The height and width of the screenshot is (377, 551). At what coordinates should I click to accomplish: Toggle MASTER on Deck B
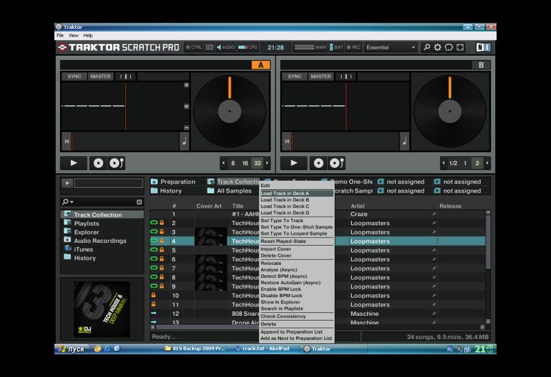point(320,76)
